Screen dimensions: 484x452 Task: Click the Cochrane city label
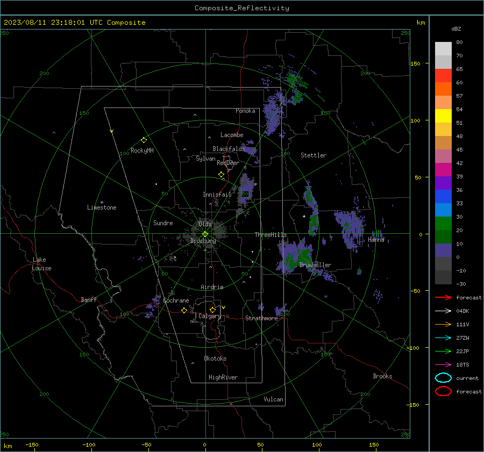(x=176, y=300)
